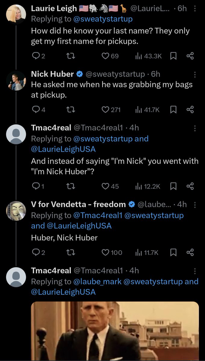Open Nick Huber's profile picture
The width and height of the screenshot is (205, 361).
(x=16, y=80)
